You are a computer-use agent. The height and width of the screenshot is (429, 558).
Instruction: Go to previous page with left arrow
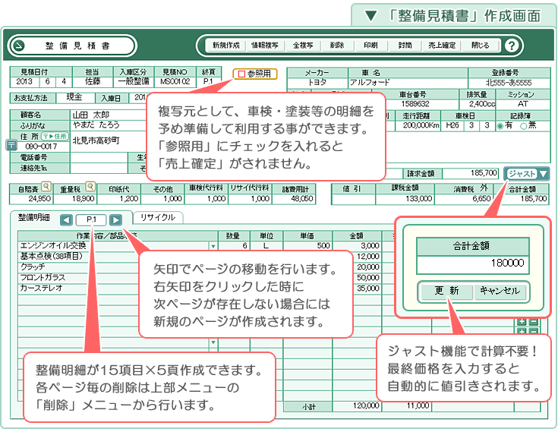(x=66, y=220)
